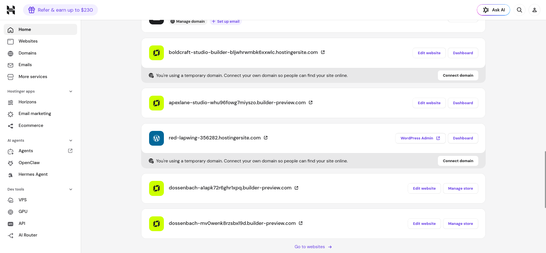Open AI Router in sidebar
The width and height of the screenshot is (546, 253).
point(40,235)
